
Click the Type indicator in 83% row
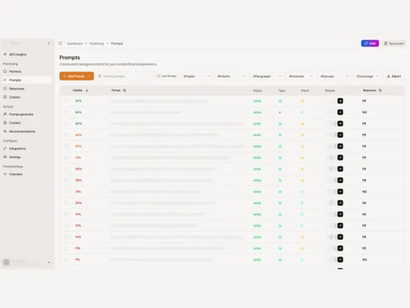[x=280, y=113]
